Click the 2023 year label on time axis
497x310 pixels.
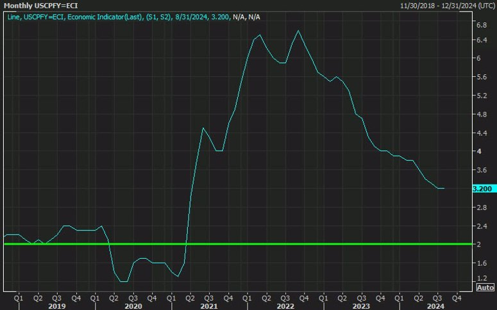(361, 306)
